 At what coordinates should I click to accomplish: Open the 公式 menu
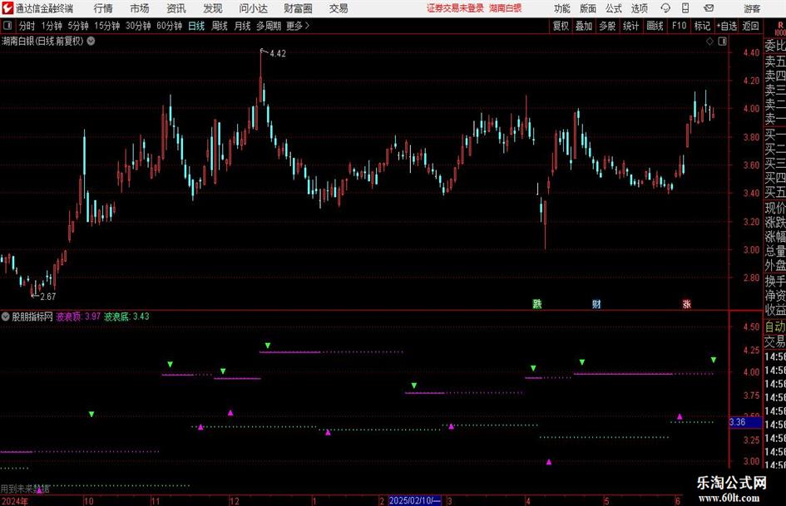tap(614, 8)
